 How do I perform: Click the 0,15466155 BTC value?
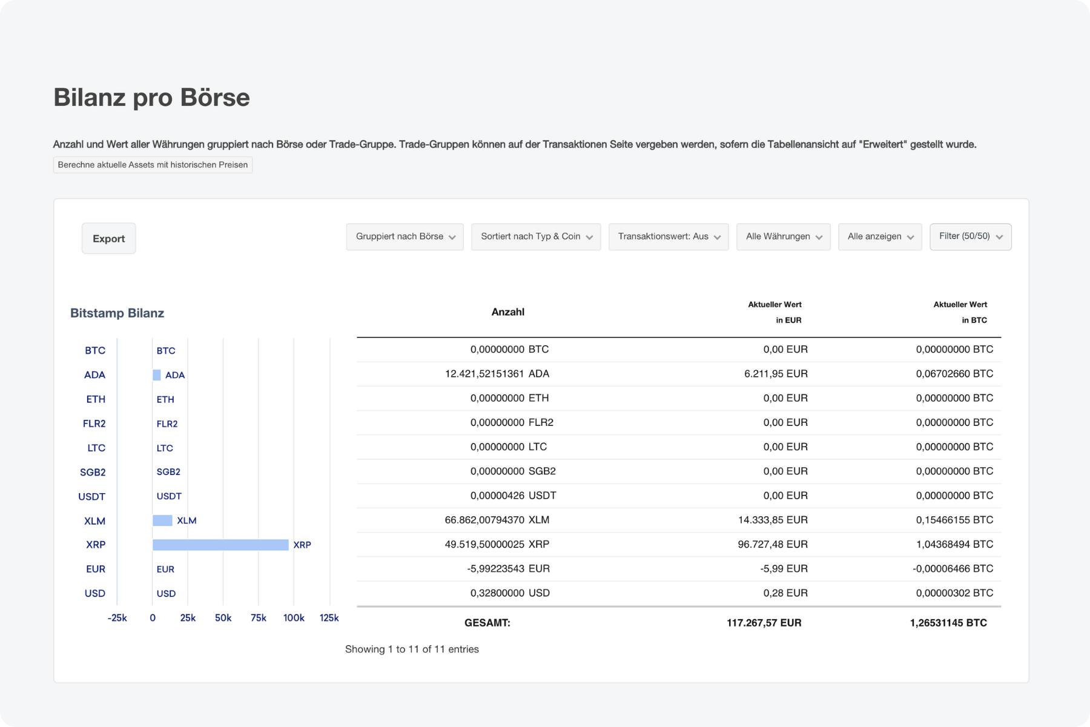(x=954, y=520)
